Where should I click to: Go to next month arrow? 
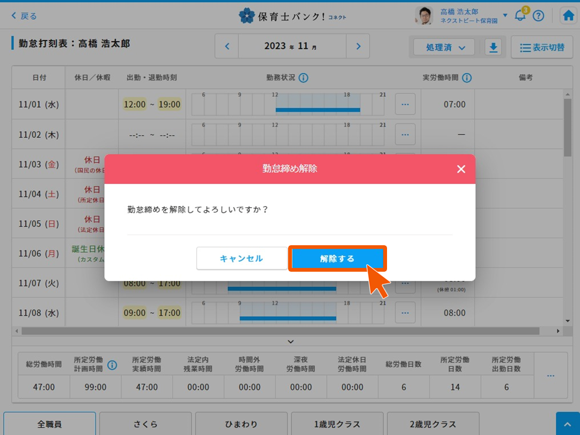pos(358,46)
